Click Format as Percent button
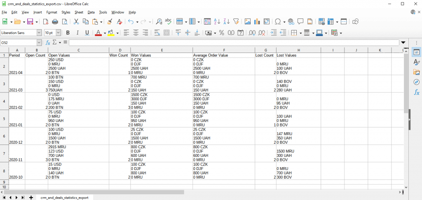This screenshot has width=422, height=200. 221,33
